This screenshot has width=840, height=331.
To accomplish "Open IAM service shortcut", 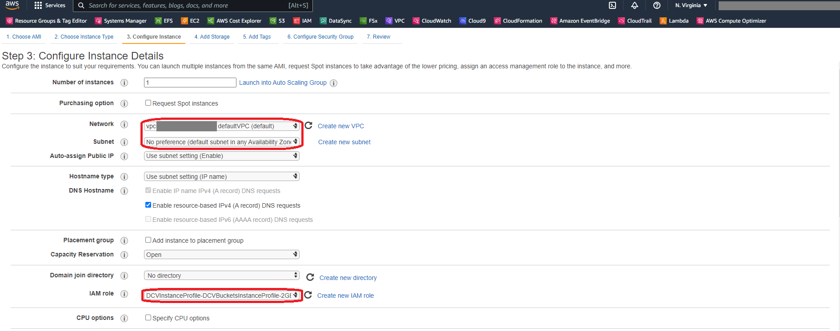I will [x=303, y=21].
